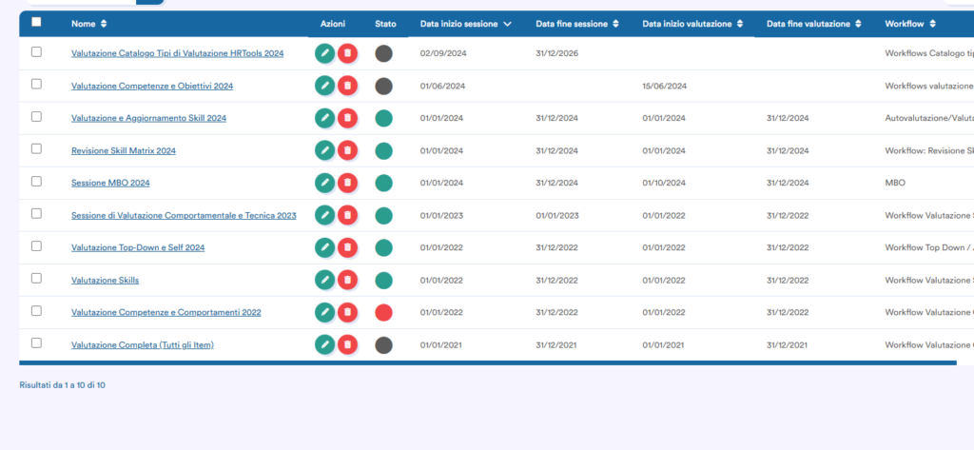
Task: Click green status dot for Sessione MBO 2024
Action: (x=384, y=184)
